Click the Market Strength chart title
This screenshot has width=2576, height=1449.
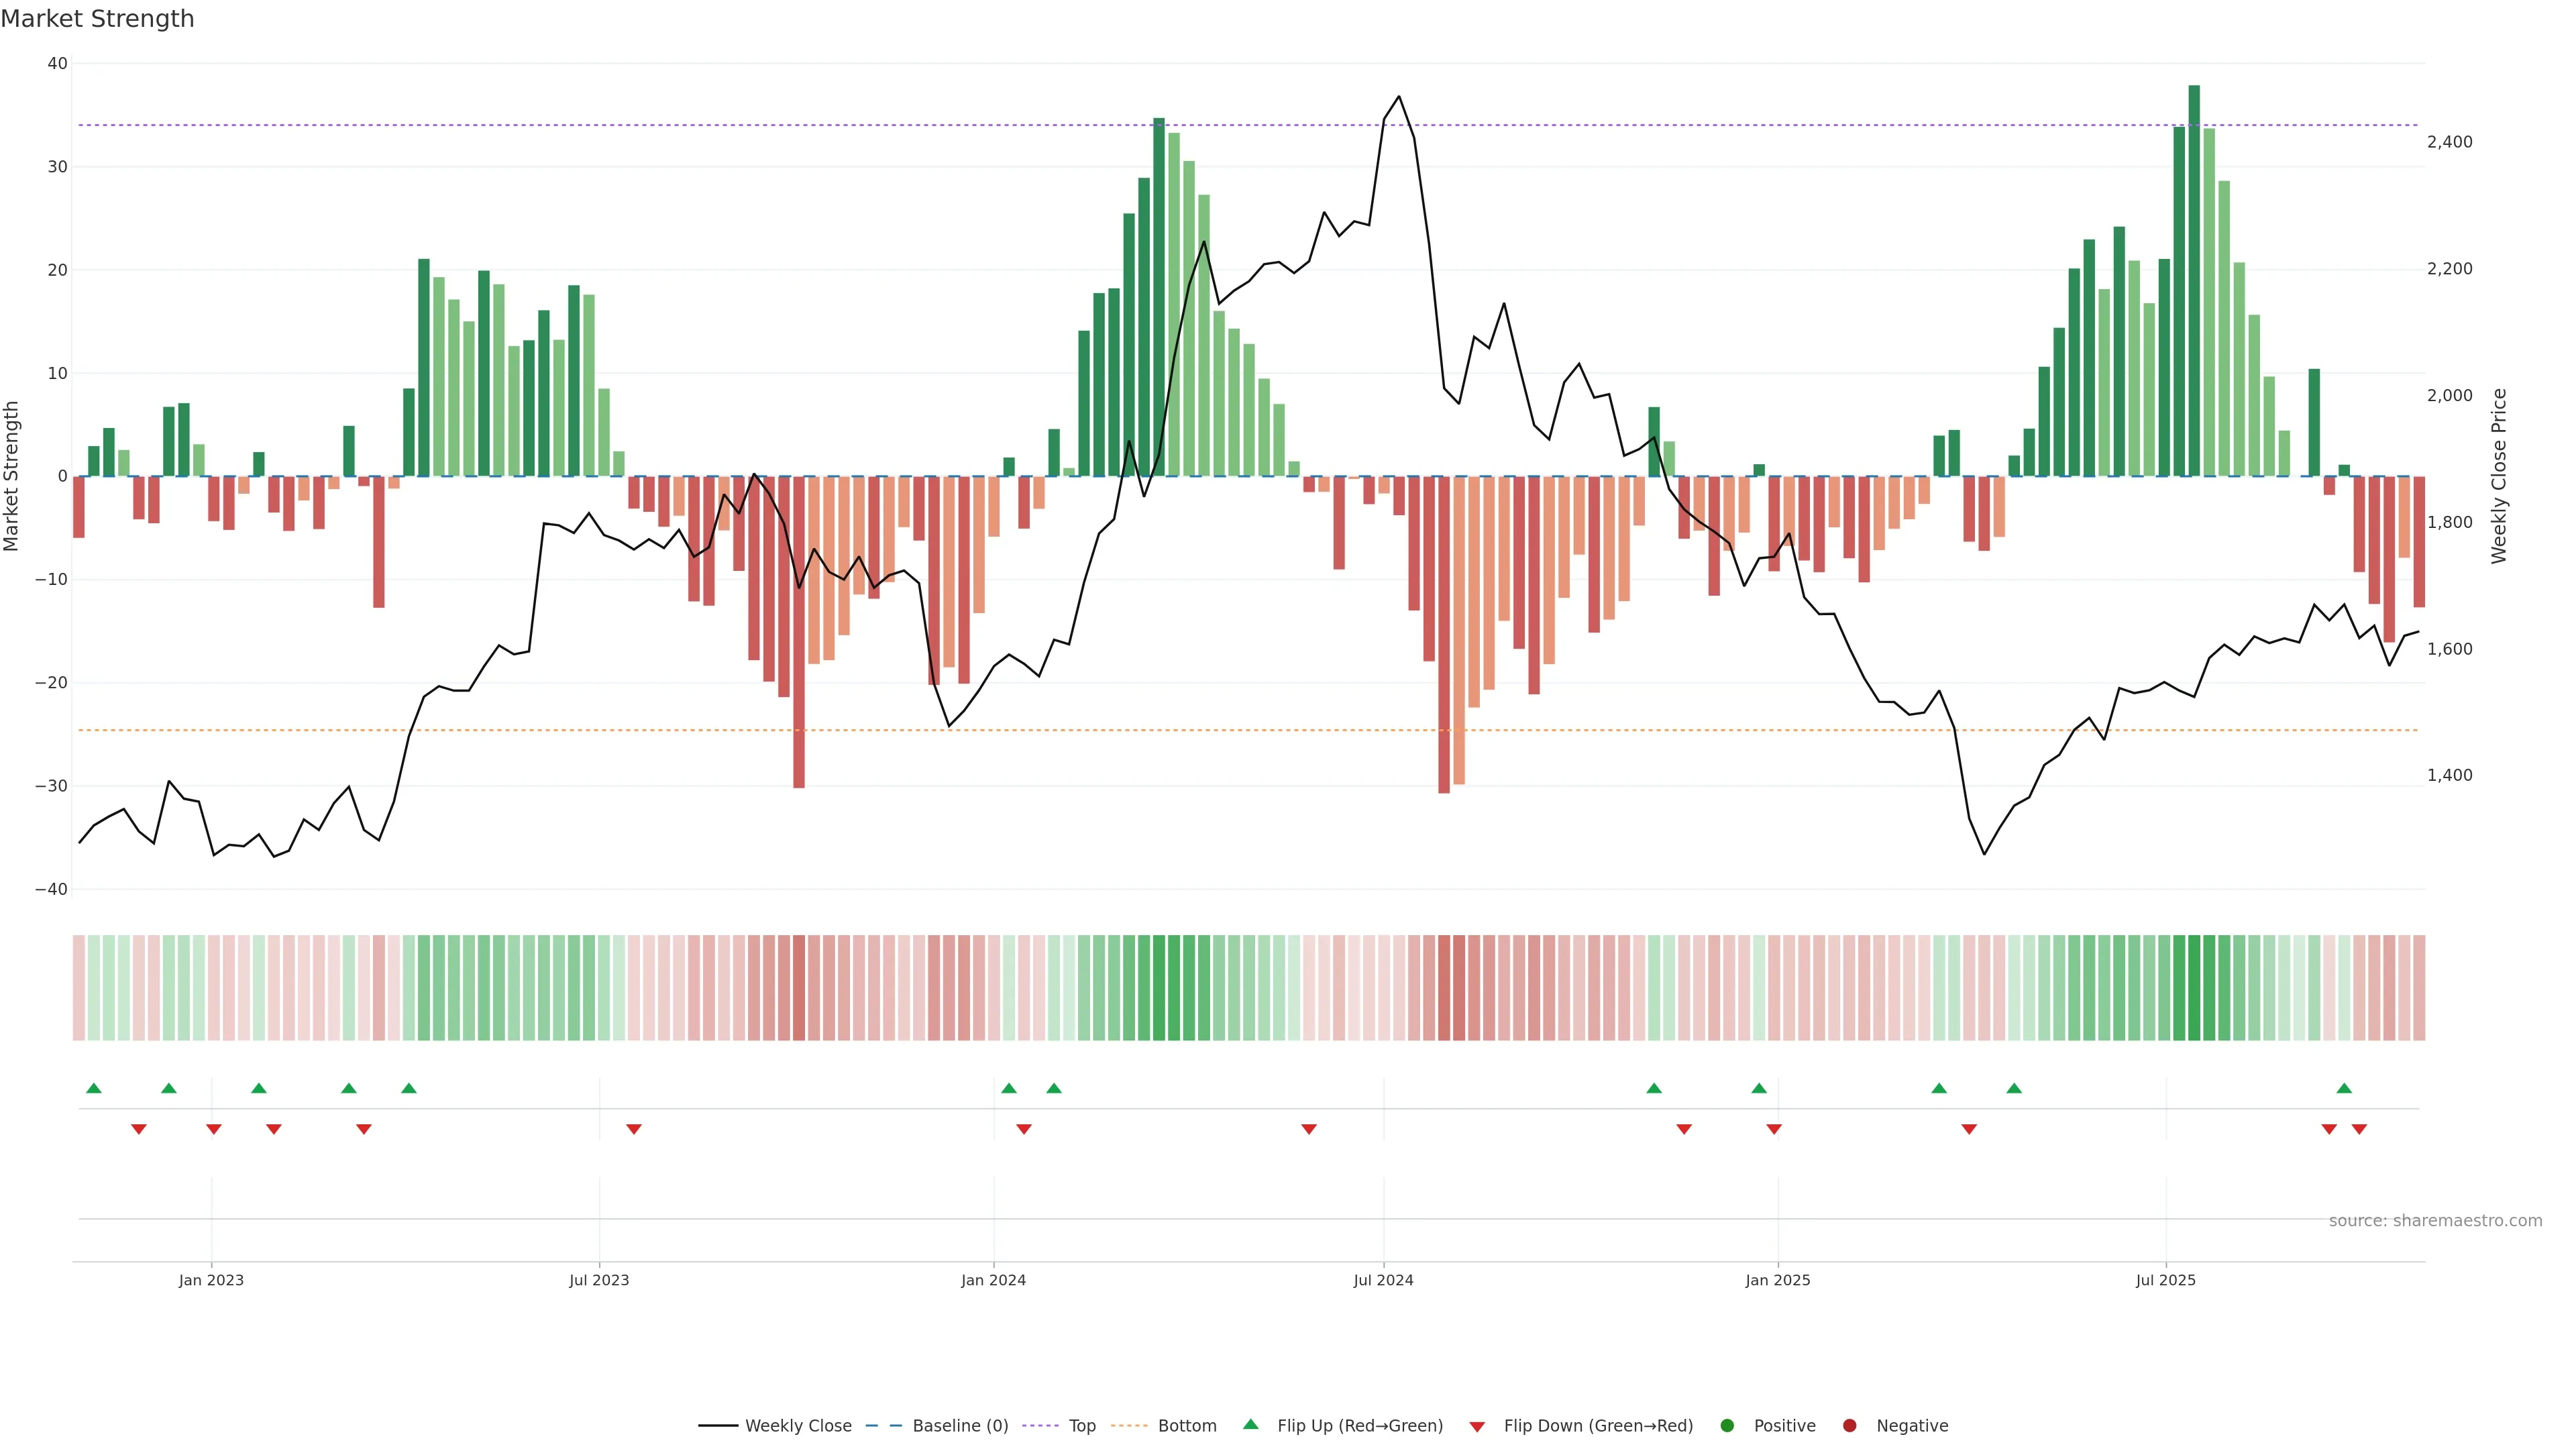tap(97, 19)
